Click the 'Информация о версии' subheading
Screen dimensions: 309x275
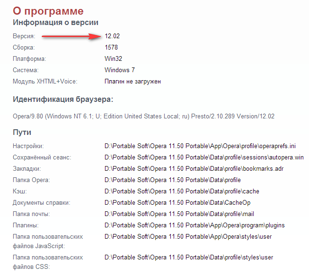point(55,22)
